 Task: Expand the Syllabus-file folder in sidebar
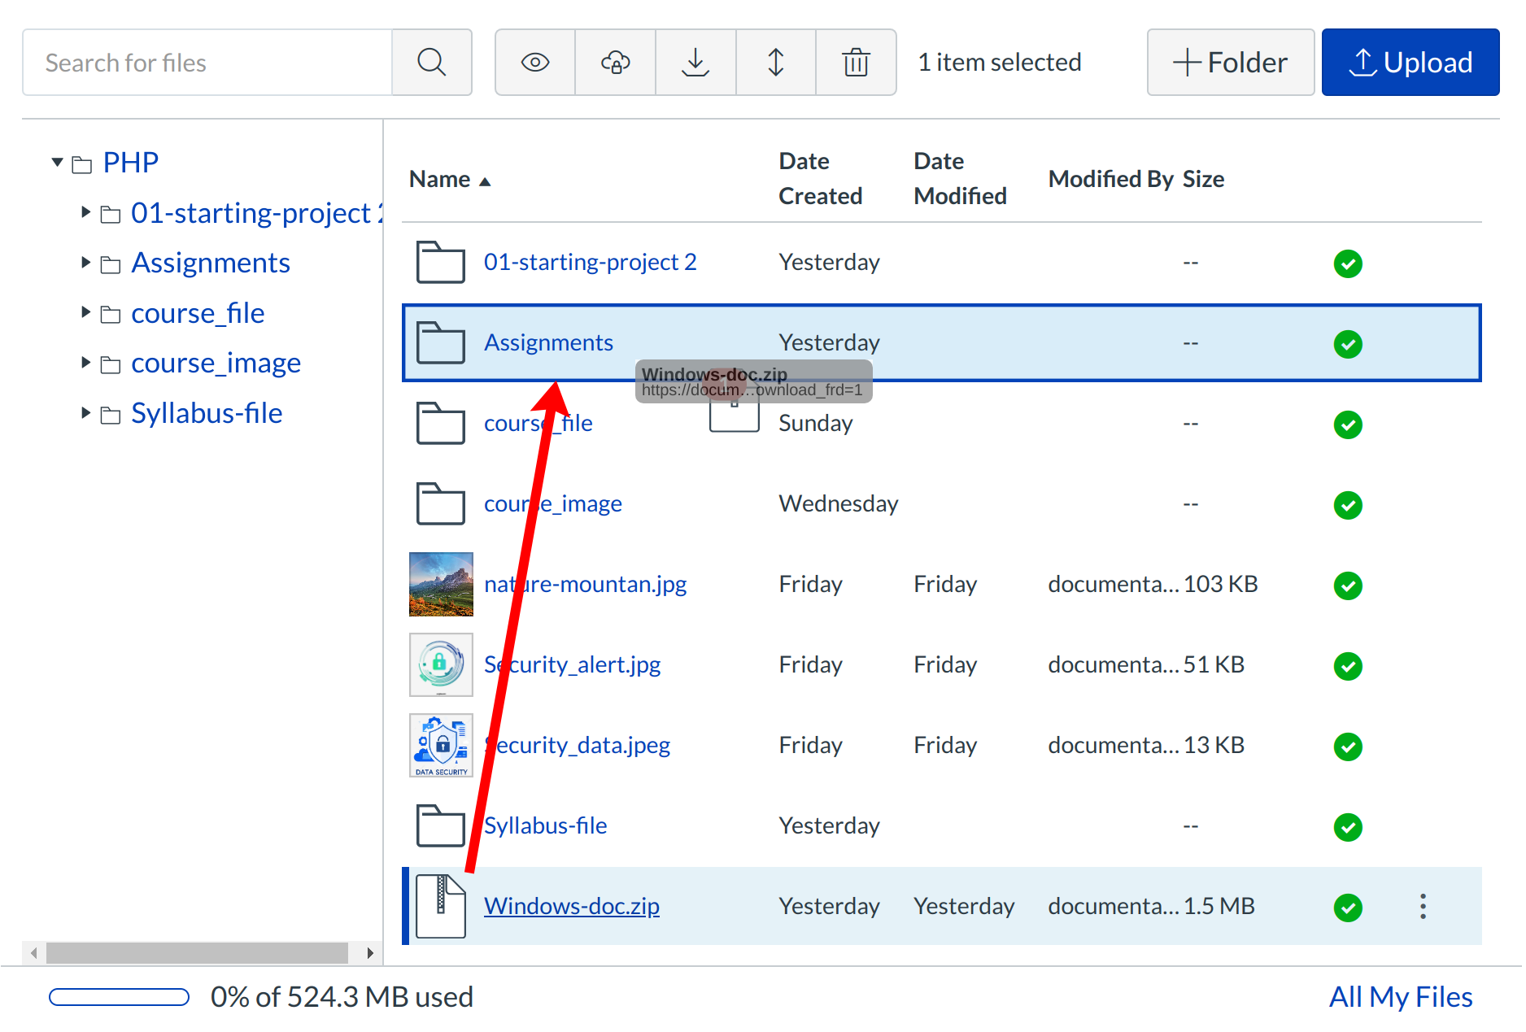tap(85, 413)
